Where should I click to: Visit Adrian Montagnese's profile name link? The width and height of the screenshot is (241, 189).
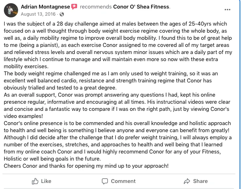click(x=45, y=7)
